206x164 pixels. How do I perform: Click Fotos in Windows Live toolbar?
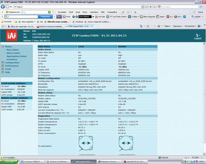click(x=85, y=12)
